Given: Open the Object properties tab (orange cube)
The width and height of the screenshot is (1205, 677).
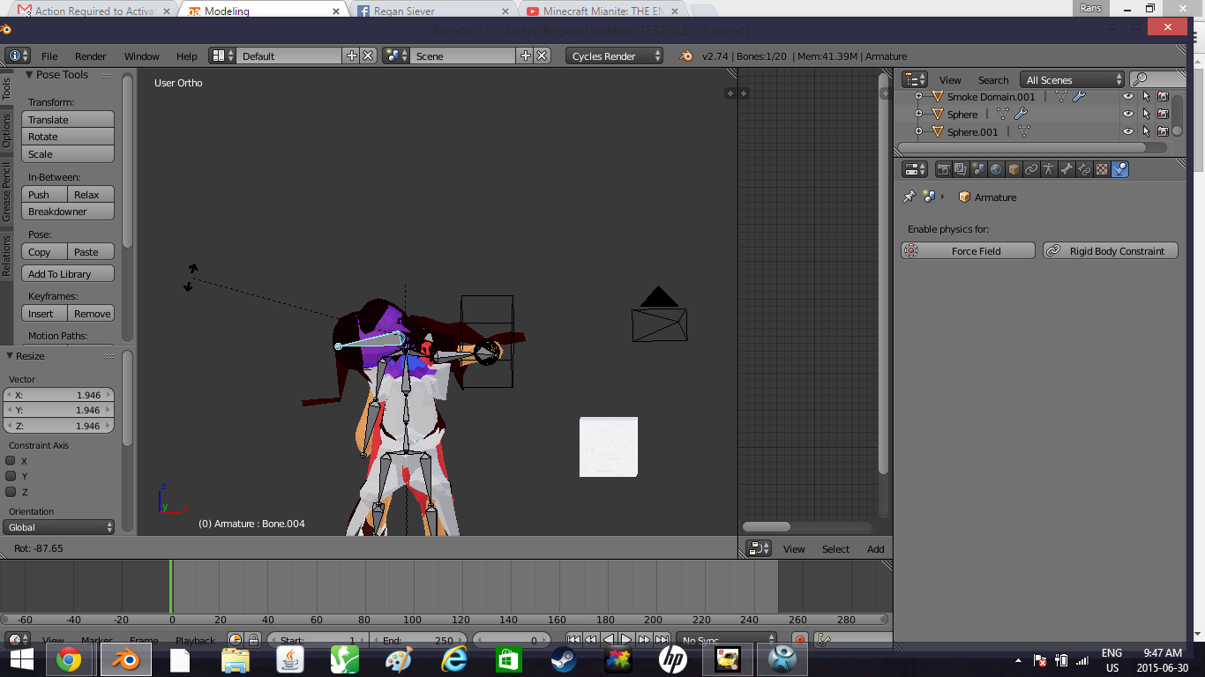Looking at the screenshot, I should [1014, 169].
